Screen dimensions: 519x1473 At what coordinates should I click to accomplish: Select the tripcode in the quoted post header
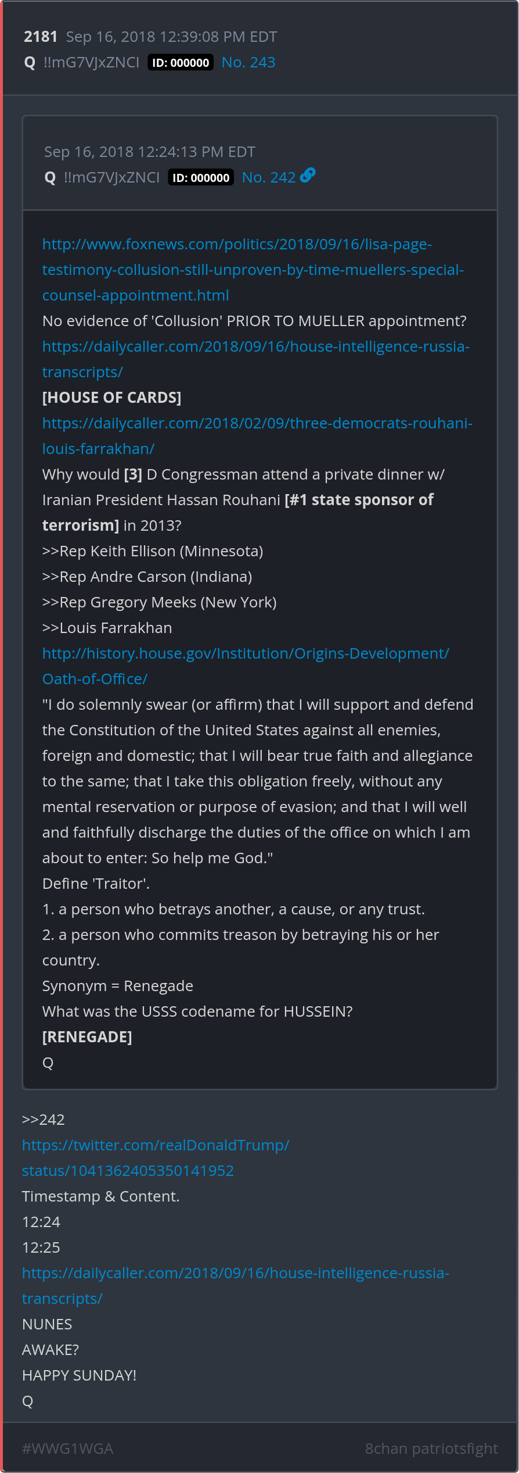pyautogui.click(x=111, y=177)
